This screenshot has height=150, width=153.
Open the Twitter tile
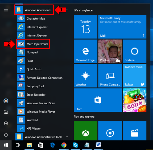pos(135,76)
